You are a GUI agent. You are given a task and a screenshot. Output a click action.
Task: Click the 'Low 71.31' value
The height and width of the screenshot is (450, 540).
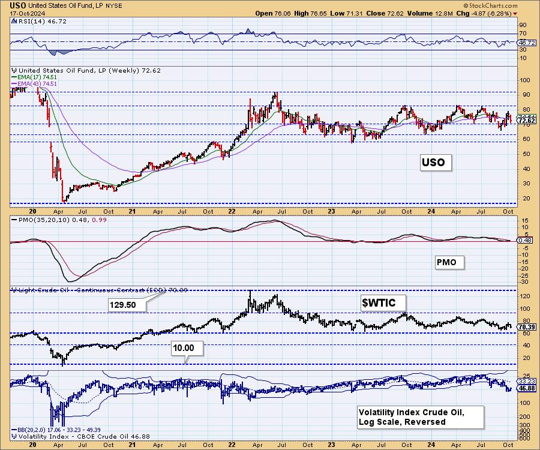pyautogui.click(x=346, y=13)
